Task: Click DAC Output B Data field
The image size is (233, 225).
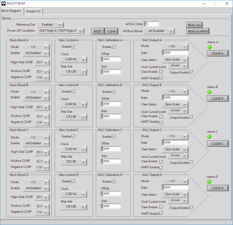Action: [x=175, y=98]
